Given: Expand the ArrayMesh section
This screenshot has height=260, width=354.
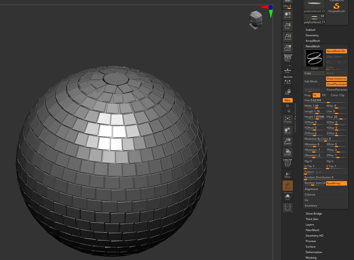Looking at the screenshot, I should click(x=313, y=41).
